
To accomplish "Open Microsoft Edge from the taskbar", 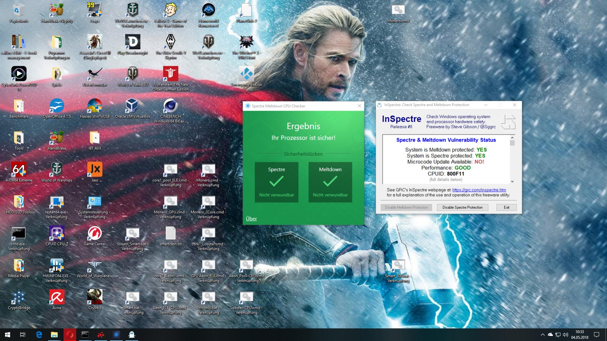I will click(x=39, y=334).
